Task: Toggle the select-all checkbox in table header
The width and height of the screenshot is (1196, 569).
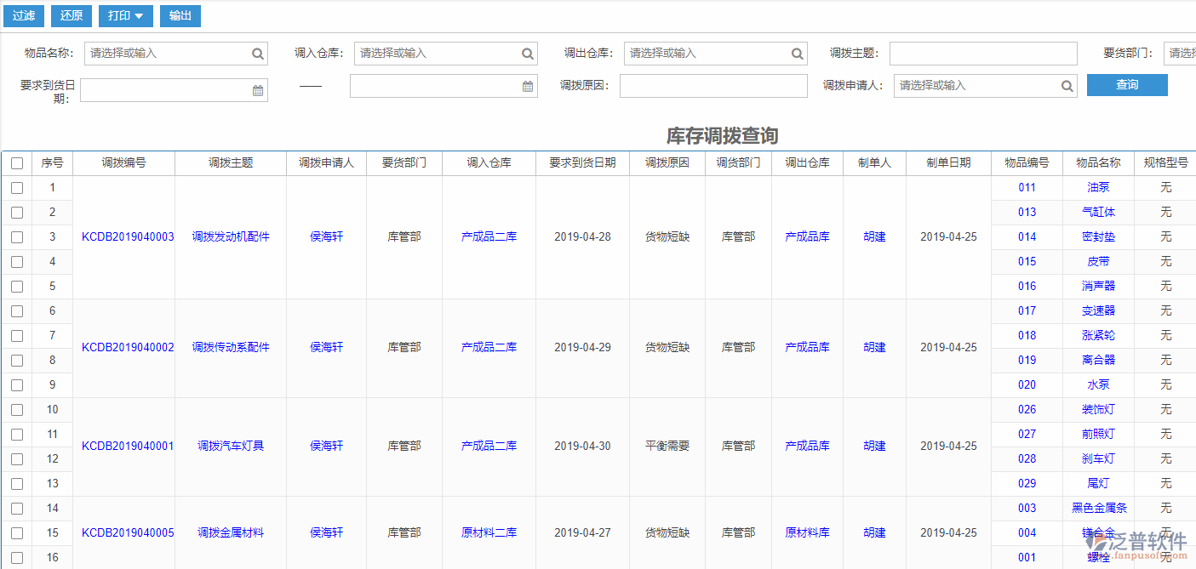Action: pyautogui.click(x=17, y=162)
